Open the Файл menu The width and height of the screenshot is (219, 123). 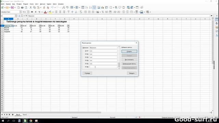pos(3,4)
